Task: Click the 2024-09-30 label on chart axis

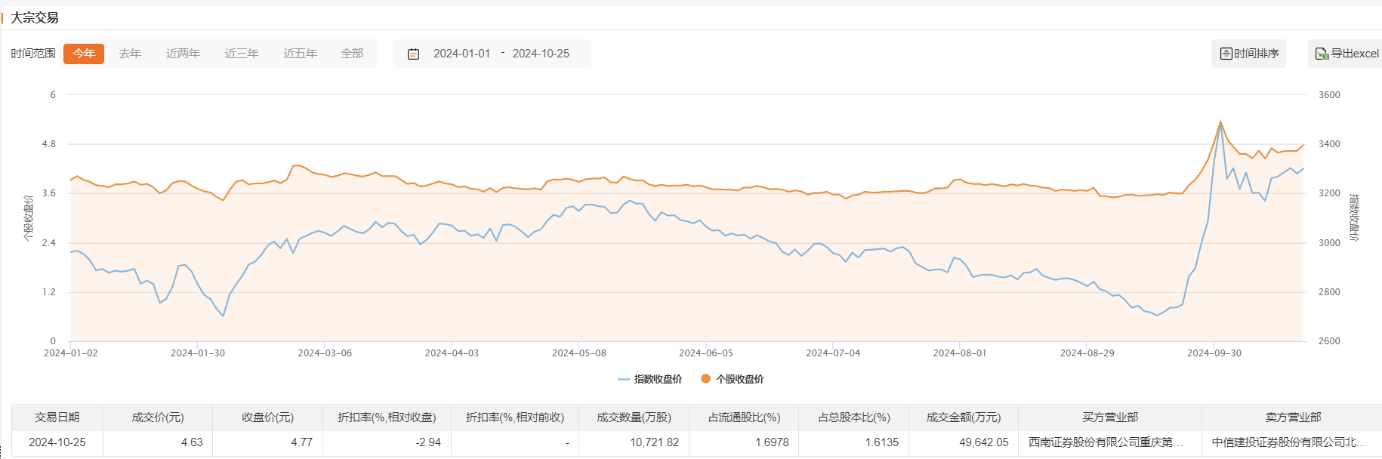Action: [1214, 353]
